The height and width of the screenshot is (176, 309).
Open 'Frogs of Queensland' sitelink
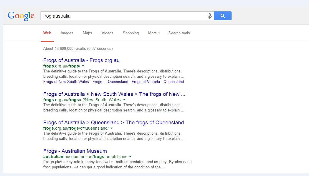(110, 82)
